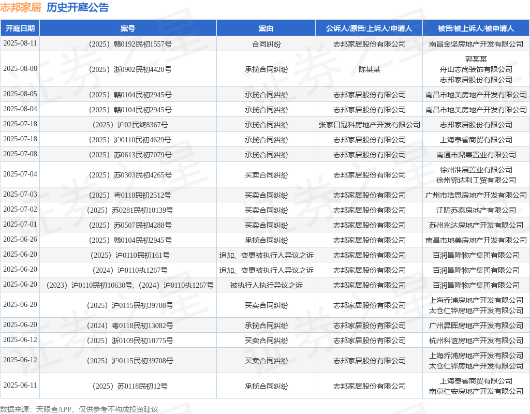Select the date 2025-07-03
The height and width of the screenshot is (414, 530).
click(x=20, y=195)
